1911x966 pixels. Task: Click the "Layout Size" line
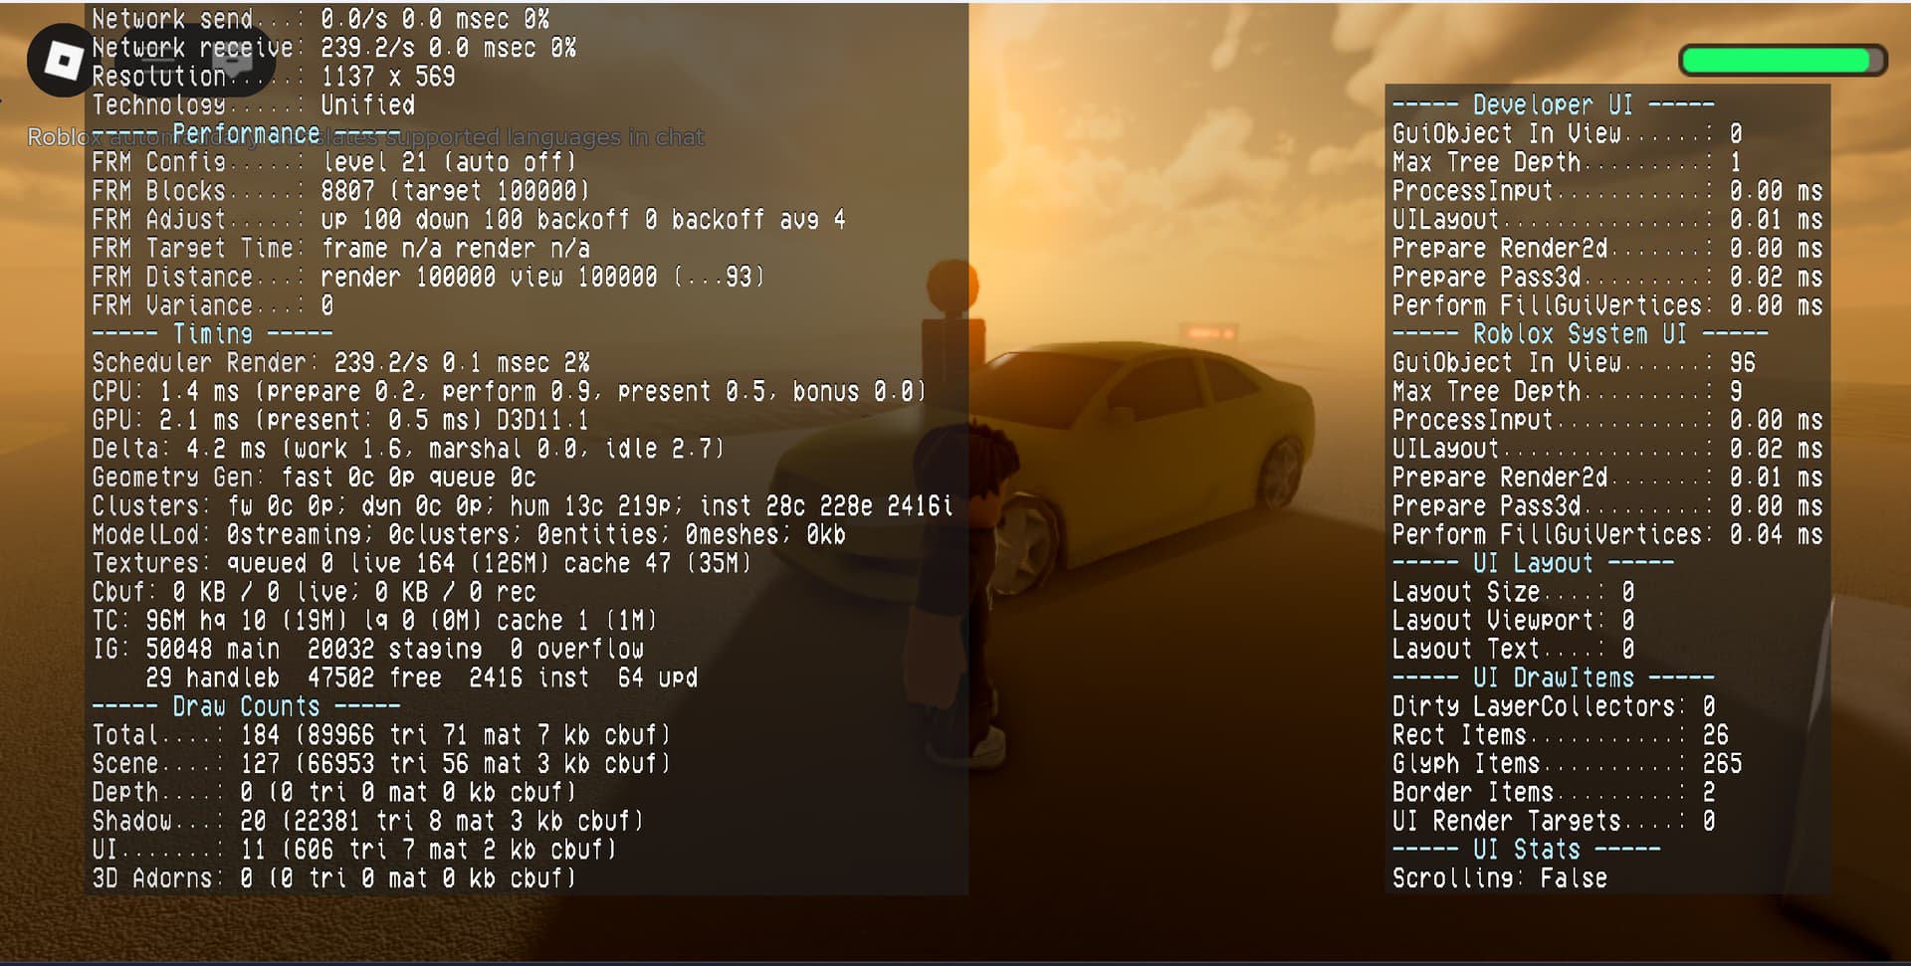click(x=1513, y=593)
